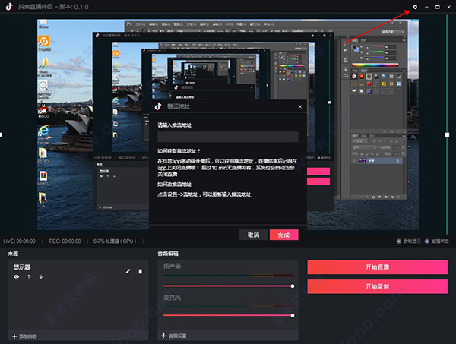Cancel with the 取消 button
The image size is (456, 344).
coord(253,235)
